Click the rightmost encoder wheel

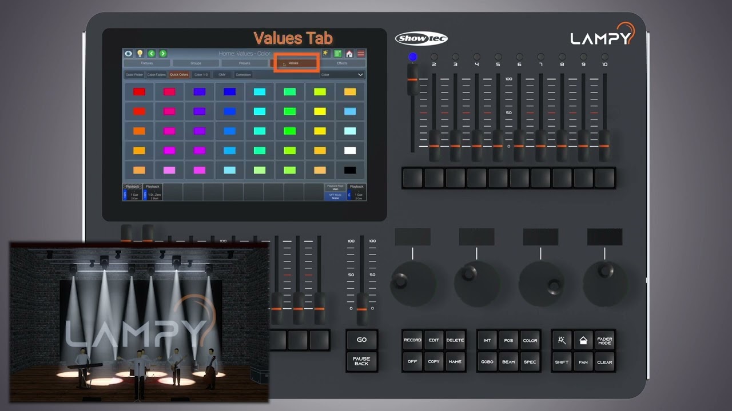click(604, 284)
